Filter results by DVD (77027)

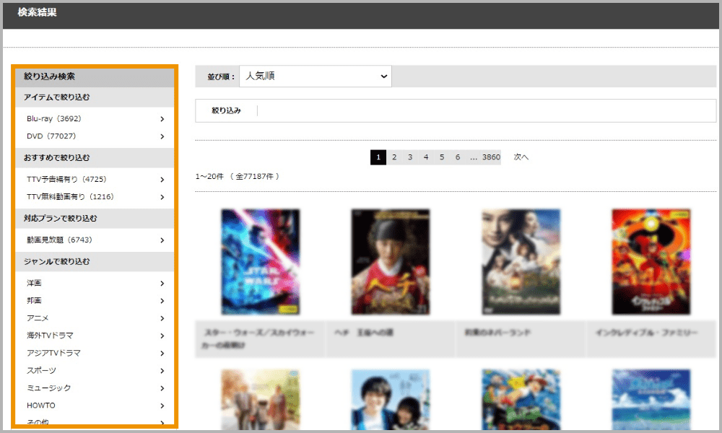(51, 136)
